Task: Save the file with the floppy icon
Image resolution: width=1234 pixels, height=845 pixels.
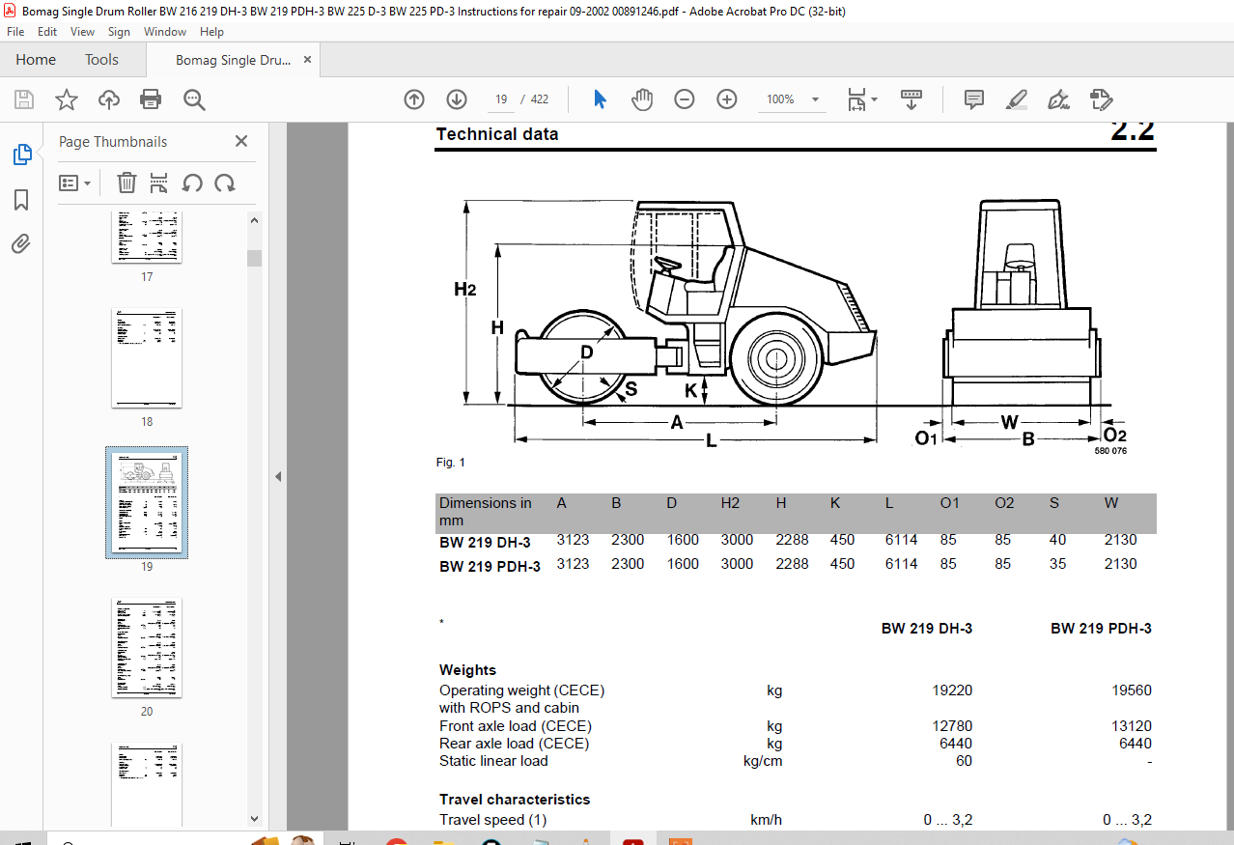Action: pyautogui.click(x=24, y=99)
